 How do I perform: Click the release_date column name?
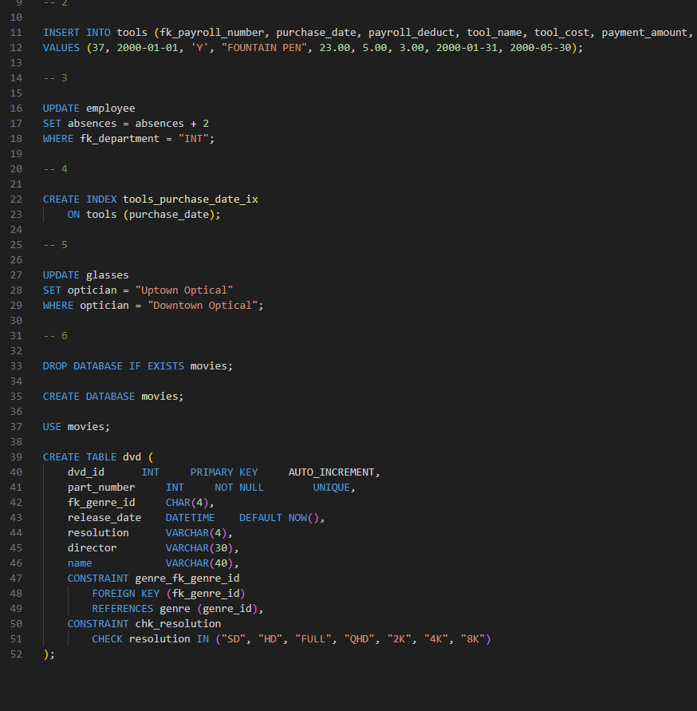tap(104, 517)
